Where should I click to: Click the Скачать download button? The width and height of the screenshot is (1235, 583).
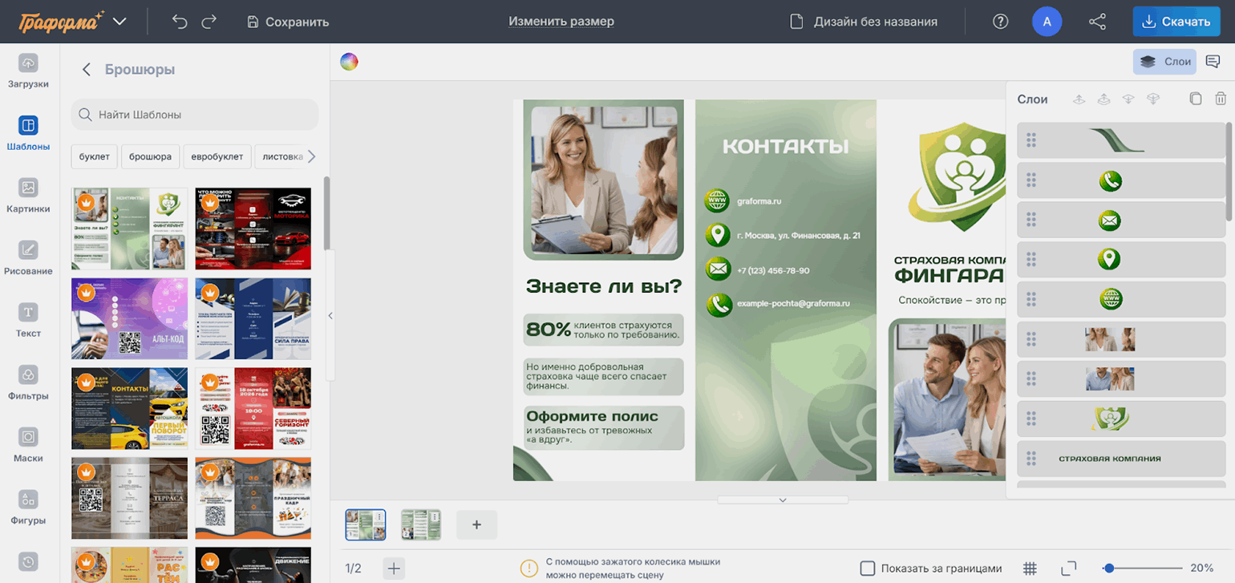point(1176,22)
